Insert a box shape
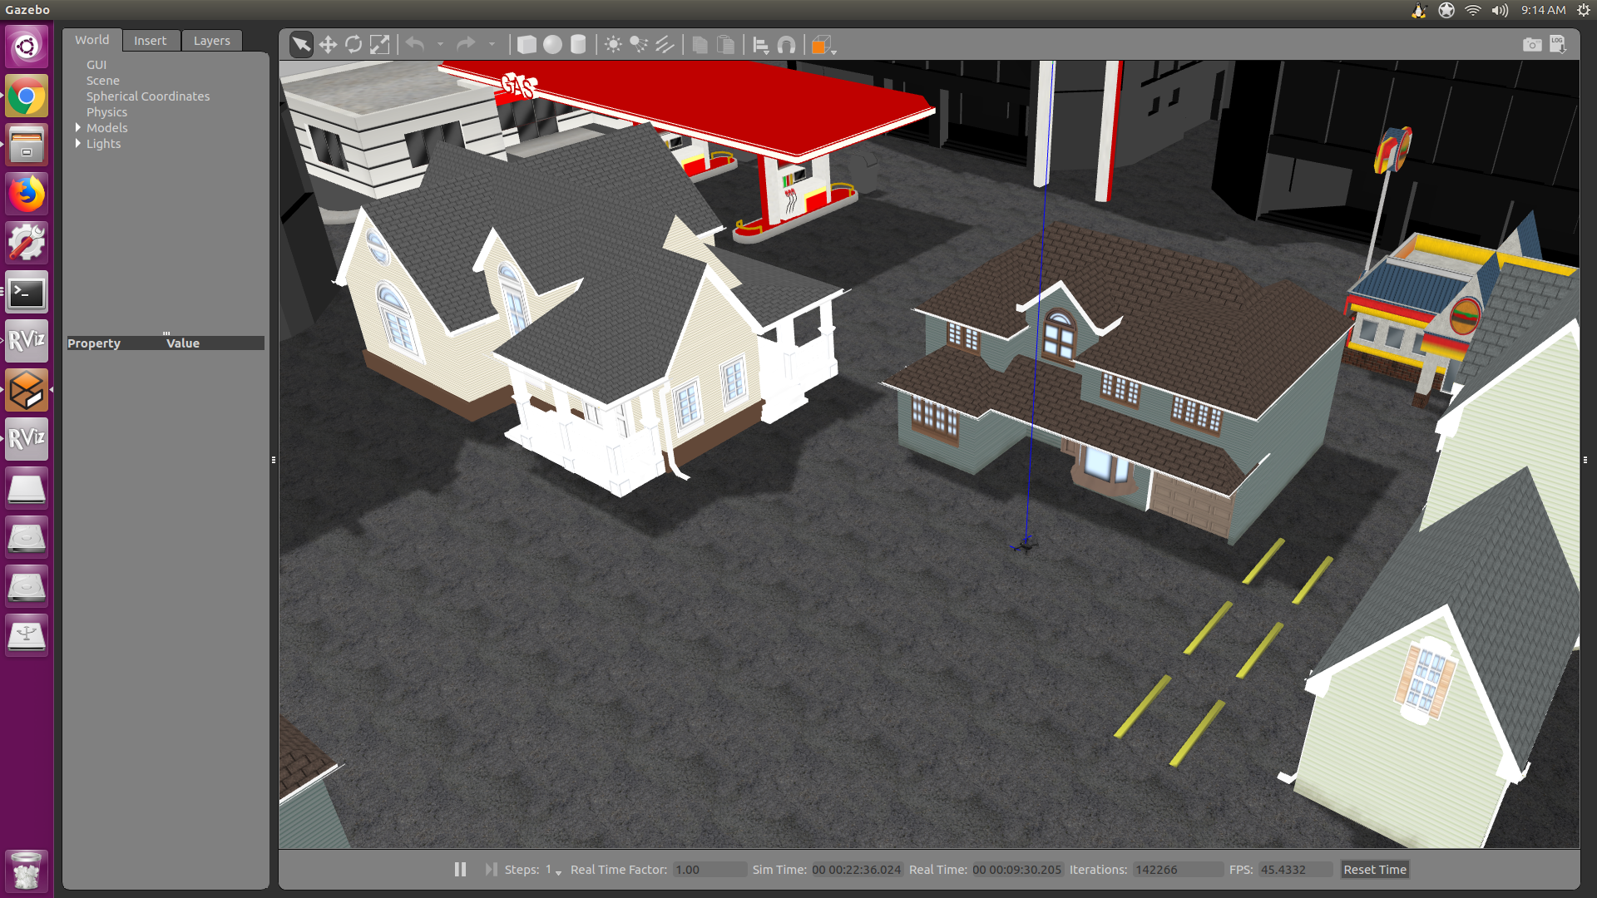Screen dimensions: 1597x898 click(x=527, y=45)
